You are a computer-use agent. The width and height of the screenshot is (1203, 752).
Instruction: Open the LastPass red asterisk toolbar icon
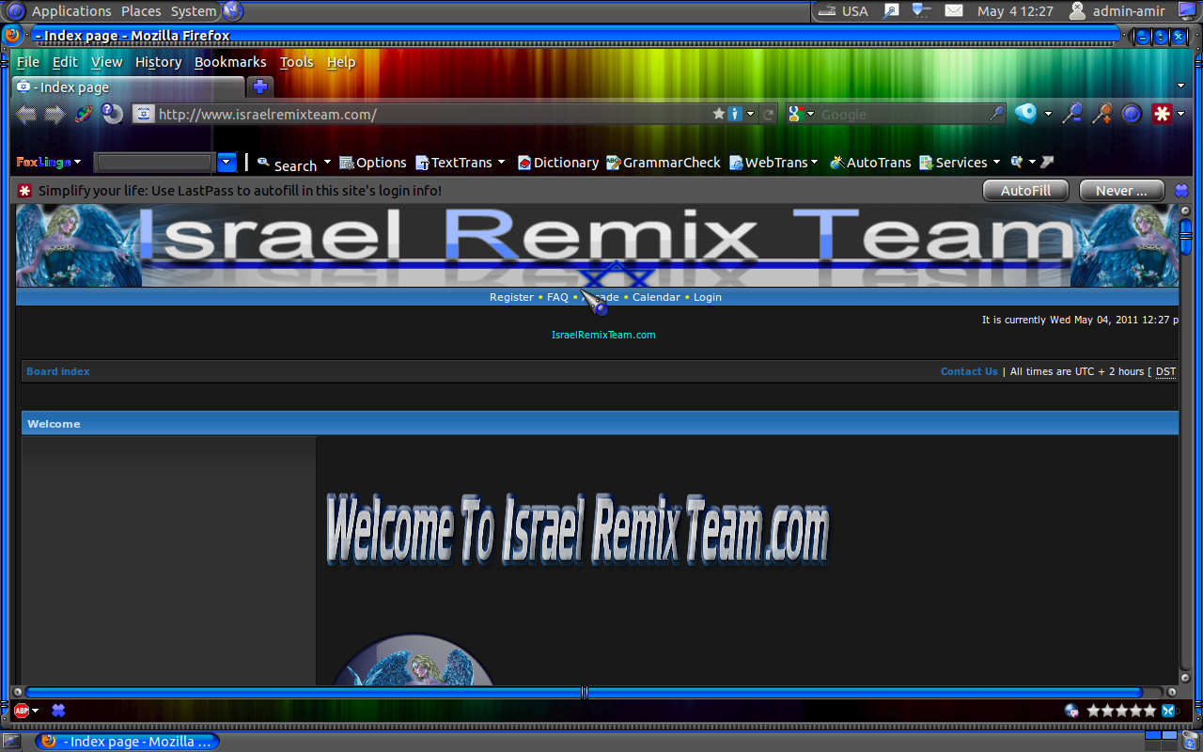coord(1163,114)
